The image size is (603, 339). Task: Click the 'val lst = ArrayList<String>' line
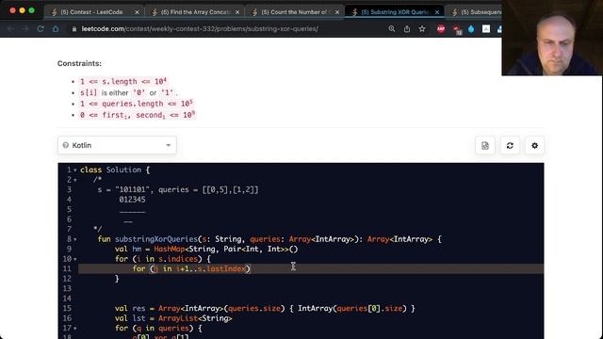[x=173, y=318]
